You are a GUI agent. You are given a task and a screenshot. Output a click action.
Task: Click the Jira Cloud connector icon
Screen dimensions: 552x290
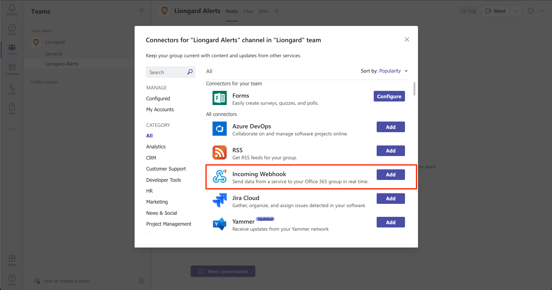[x=220, y=200]
